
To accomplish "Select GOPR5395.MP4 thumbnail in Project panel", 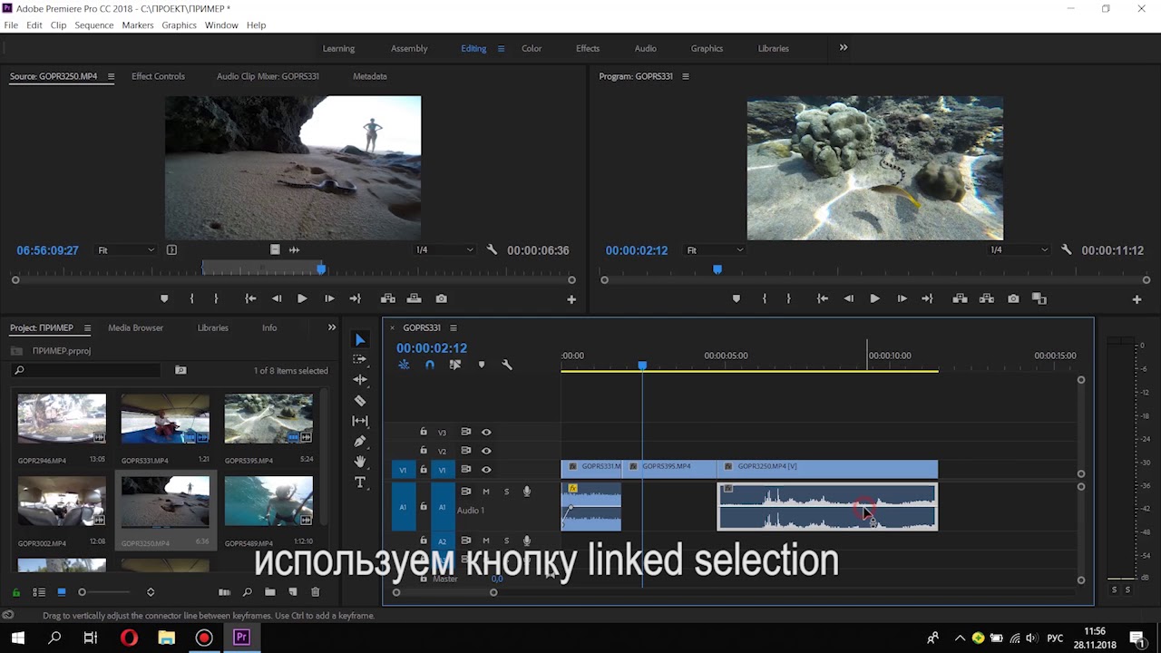I will coord(268,418).
